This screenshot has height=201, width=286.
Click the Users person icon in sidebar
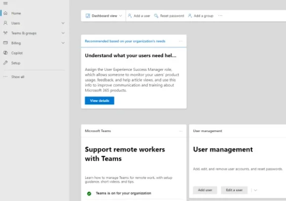click(x=5, y=23)
